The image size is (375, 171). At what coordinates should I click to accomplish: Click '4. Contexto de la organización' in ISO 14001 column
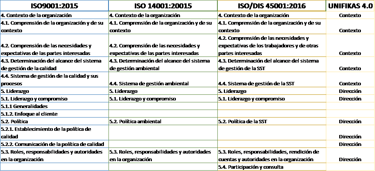[163, 16]
